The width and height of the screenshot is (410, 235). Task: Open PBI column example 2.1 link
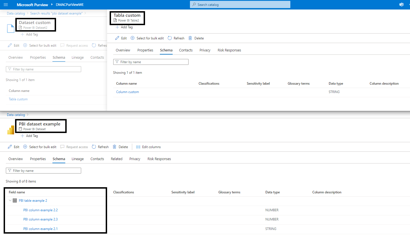(40, 229)
